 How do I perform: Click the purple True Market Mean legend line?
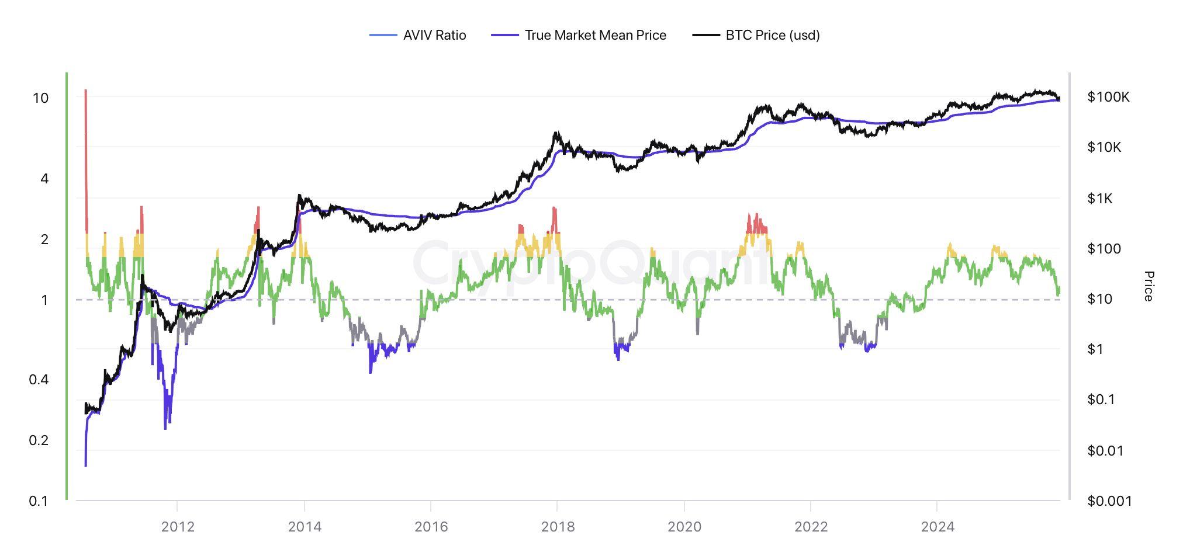[x=505, y=36]
